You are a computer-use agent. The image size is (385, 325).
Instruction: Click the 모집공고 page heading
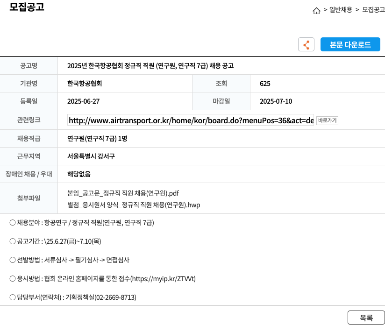(x=27, y=7)
